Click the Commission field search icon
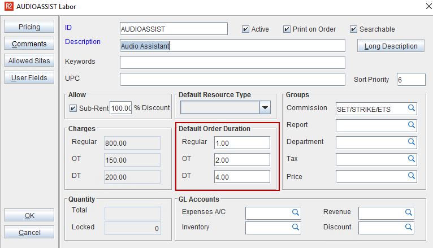The height and width of the screenshot is (248, 433). (x=412, y=108)
